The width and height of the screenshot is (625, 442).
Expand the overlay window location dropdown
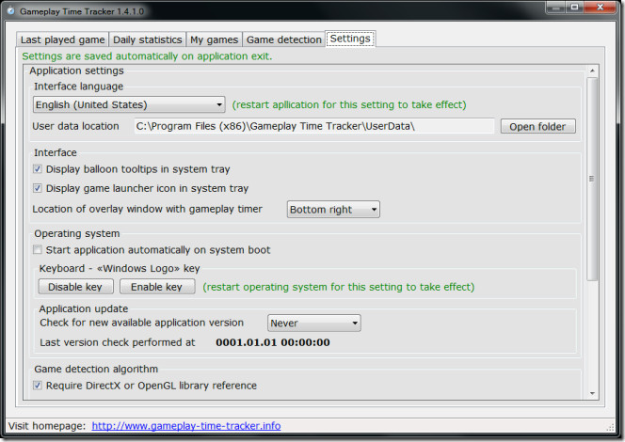click(333, 210)
